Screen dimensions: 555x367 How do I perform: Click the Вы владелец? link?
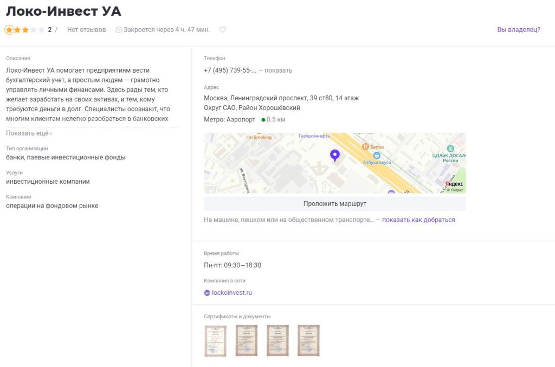click(519, 30)
